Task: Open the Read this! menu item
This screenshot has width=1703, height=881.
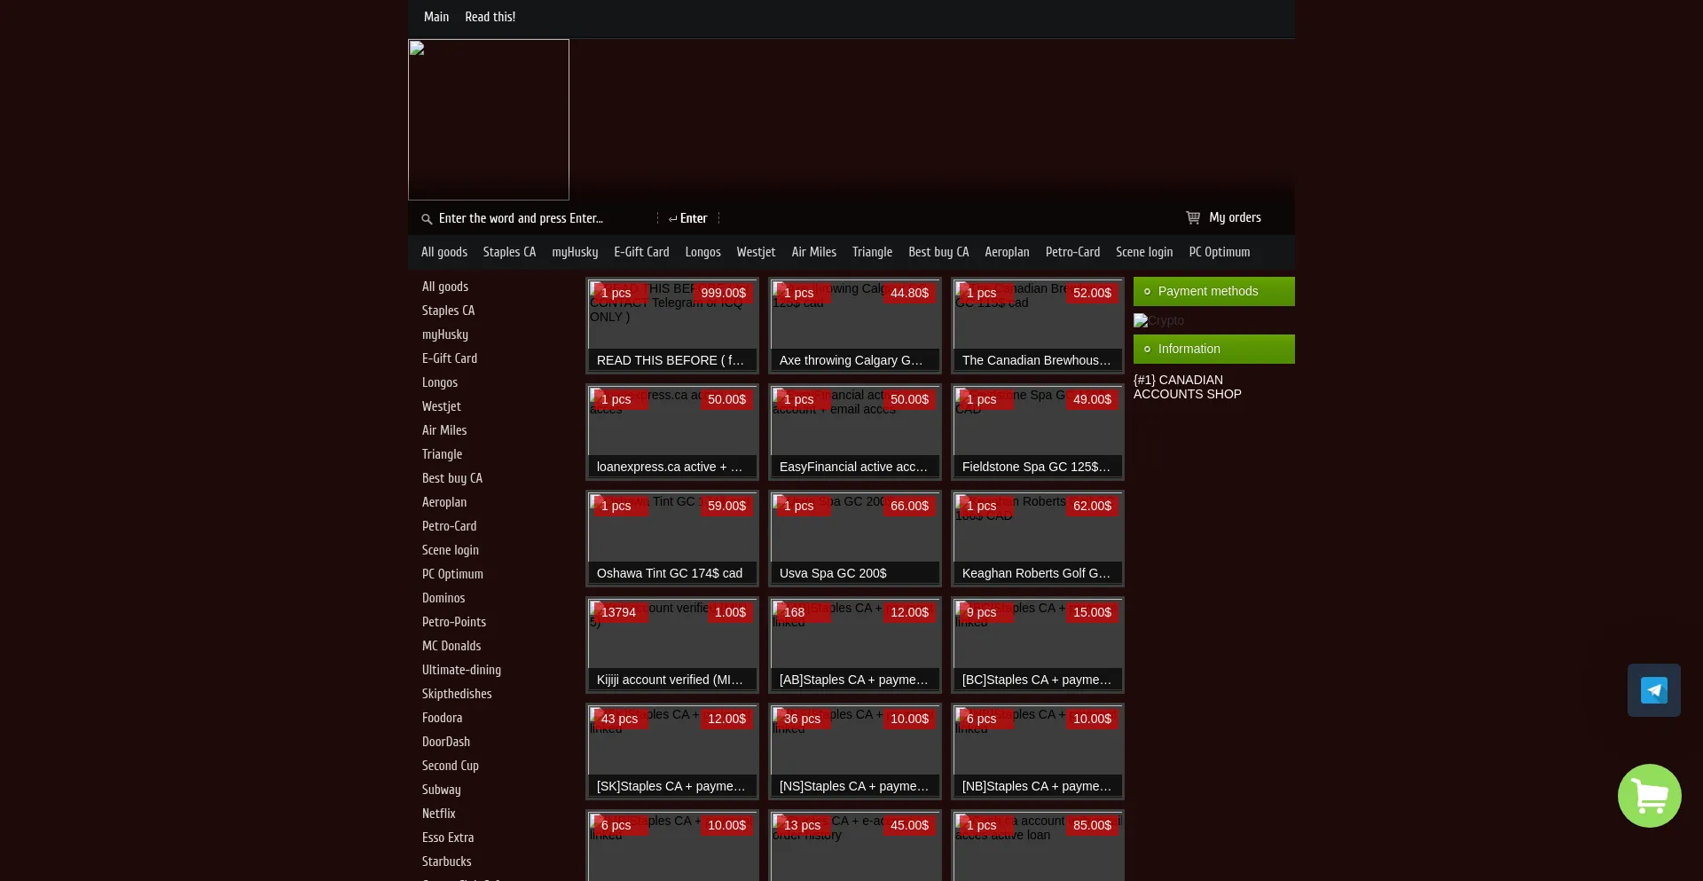Action: click(490, 17)
